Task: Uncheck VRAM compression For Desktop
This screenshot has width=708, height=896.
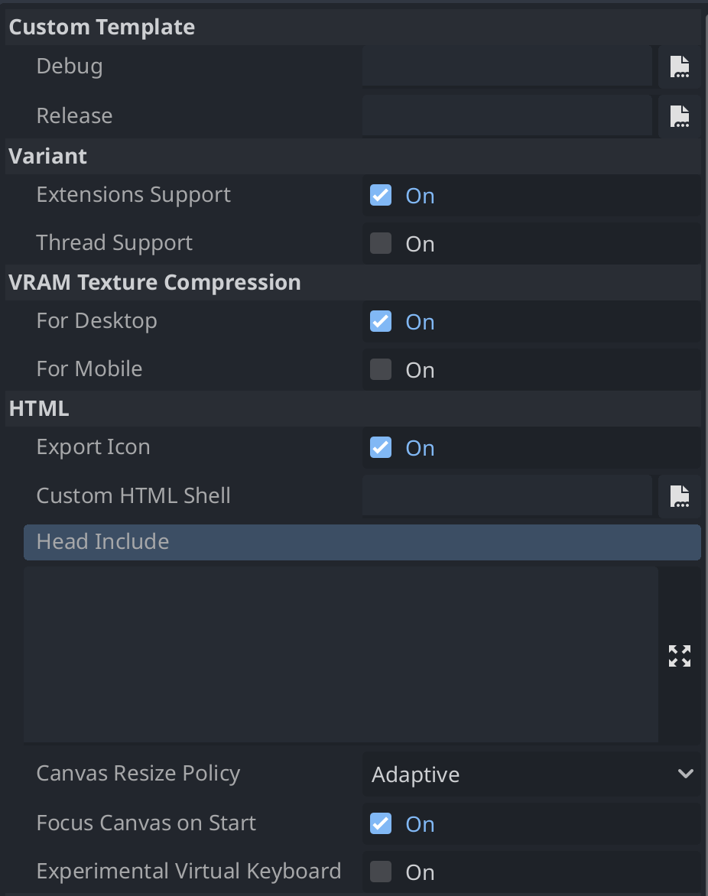Action: tap(381, 322)
